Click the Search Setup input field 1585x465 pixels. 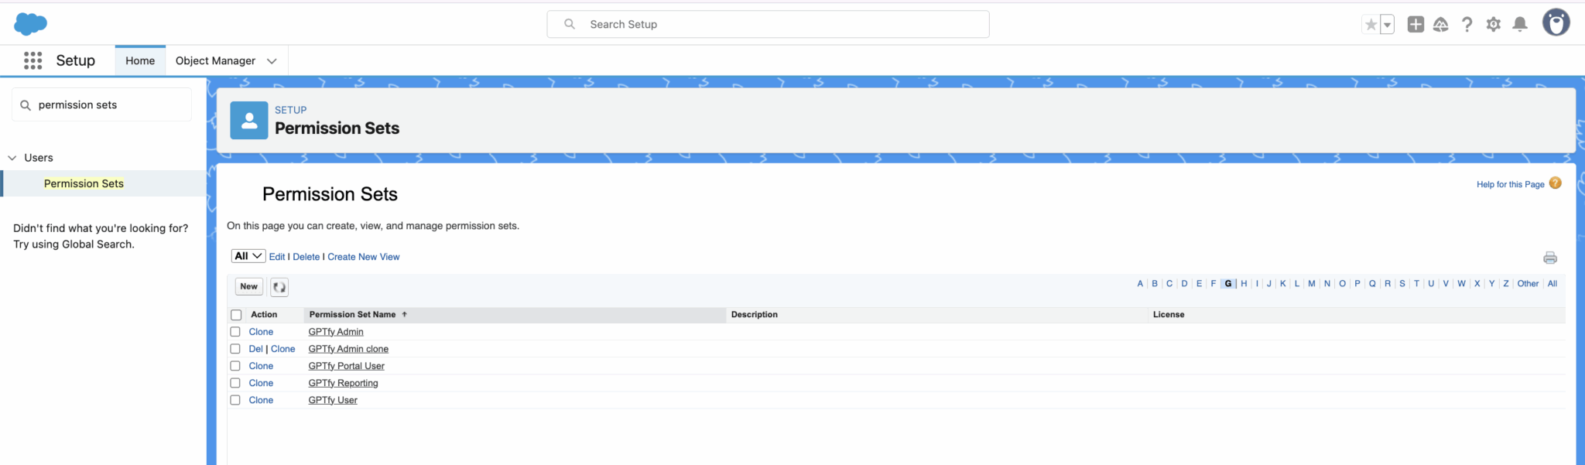click(768, 24)
